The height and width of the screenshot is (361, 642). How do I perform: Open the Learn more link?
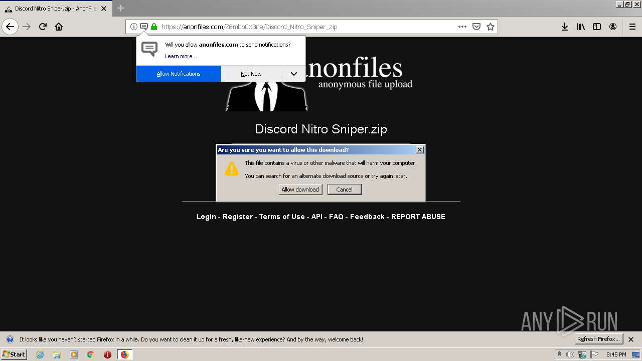181,56
